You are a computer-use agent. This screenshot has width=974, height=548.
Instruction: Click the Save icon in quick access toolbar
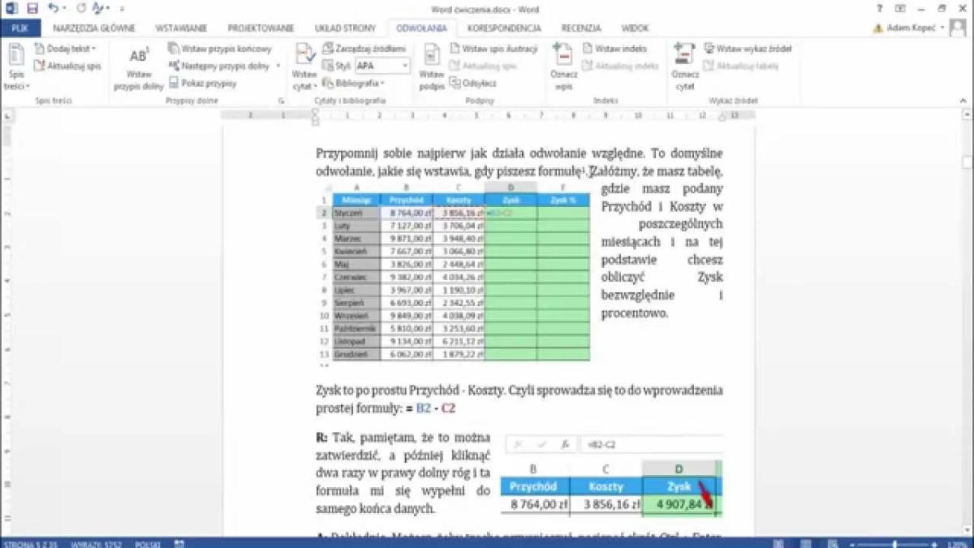32,8
